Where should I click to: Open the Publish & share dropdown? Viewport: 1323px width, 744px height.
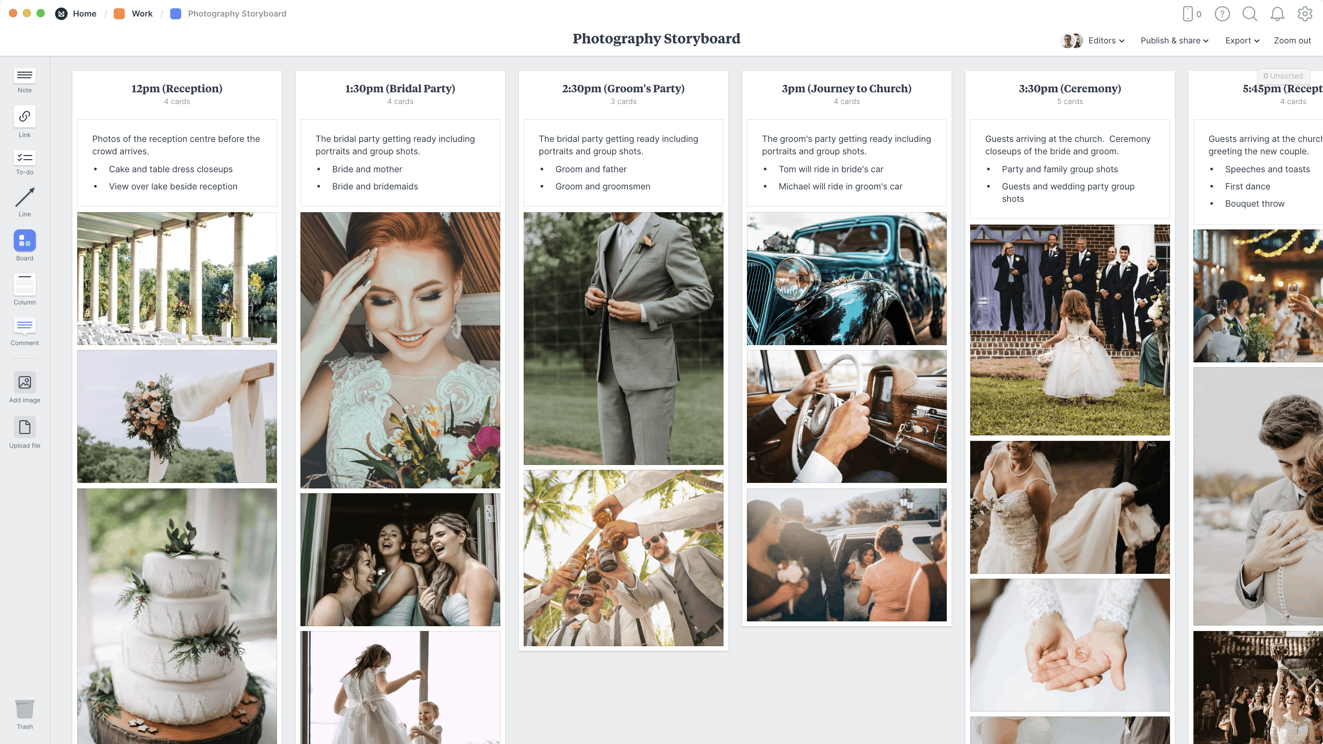1174,40
